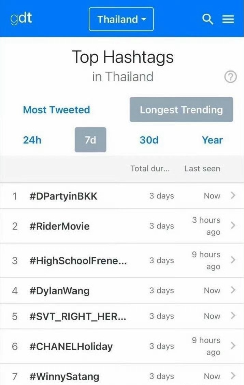Expand #CHANELHoliday row chevron arrow
The height and width of the screenshot is (385, 244).
tap(233, 346)
